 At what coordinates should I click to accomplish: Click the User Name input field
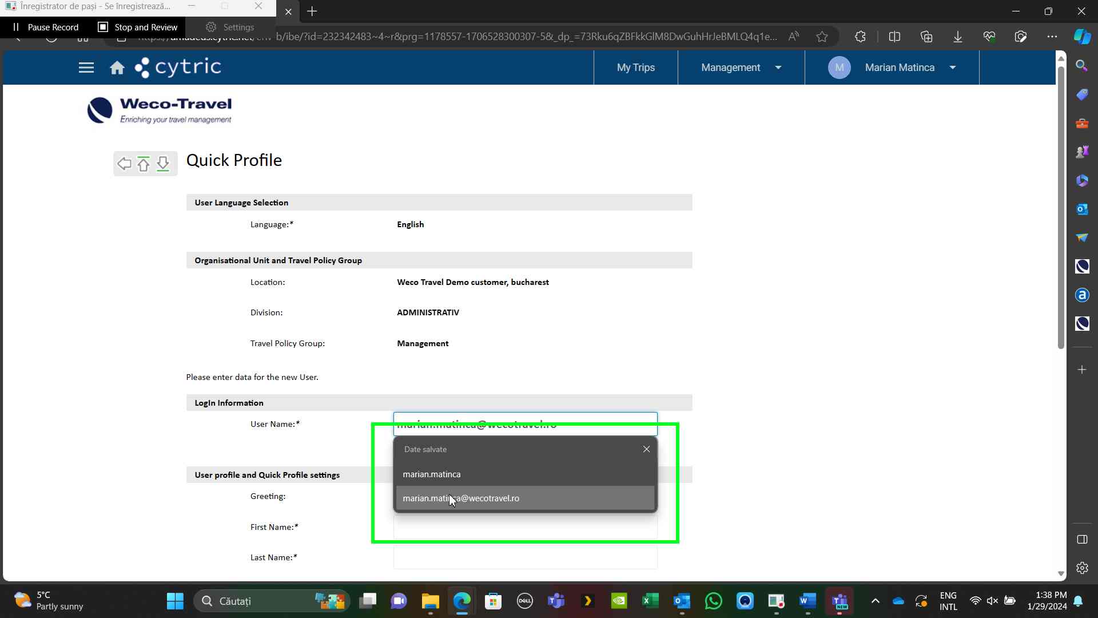pos(525,424)
